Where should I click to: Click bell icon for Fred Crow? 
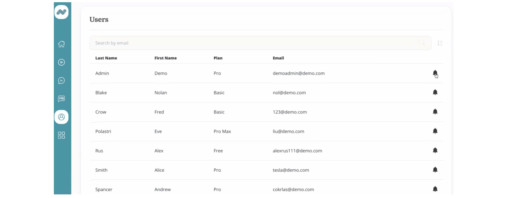(435, 112)
